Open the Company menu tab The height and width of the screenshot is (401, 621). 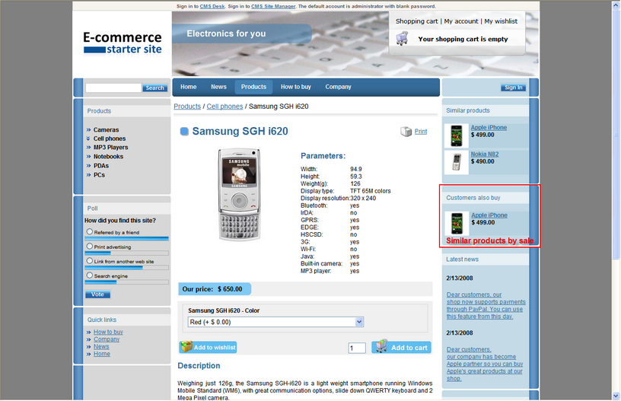[x=338, y=87]
